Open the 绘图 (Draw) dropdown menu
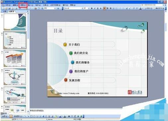The image size is (168, 121). point(5,116)
